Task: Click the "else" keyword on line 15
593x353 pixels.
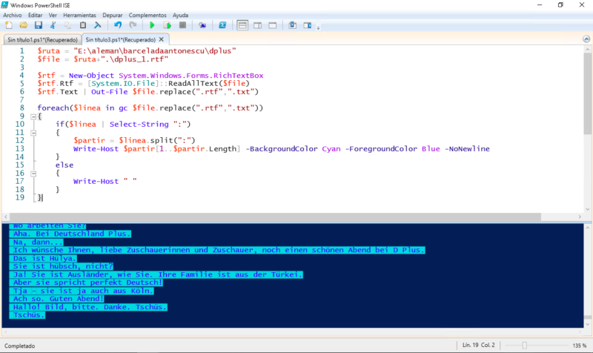Action: click(x=64, y=165)
